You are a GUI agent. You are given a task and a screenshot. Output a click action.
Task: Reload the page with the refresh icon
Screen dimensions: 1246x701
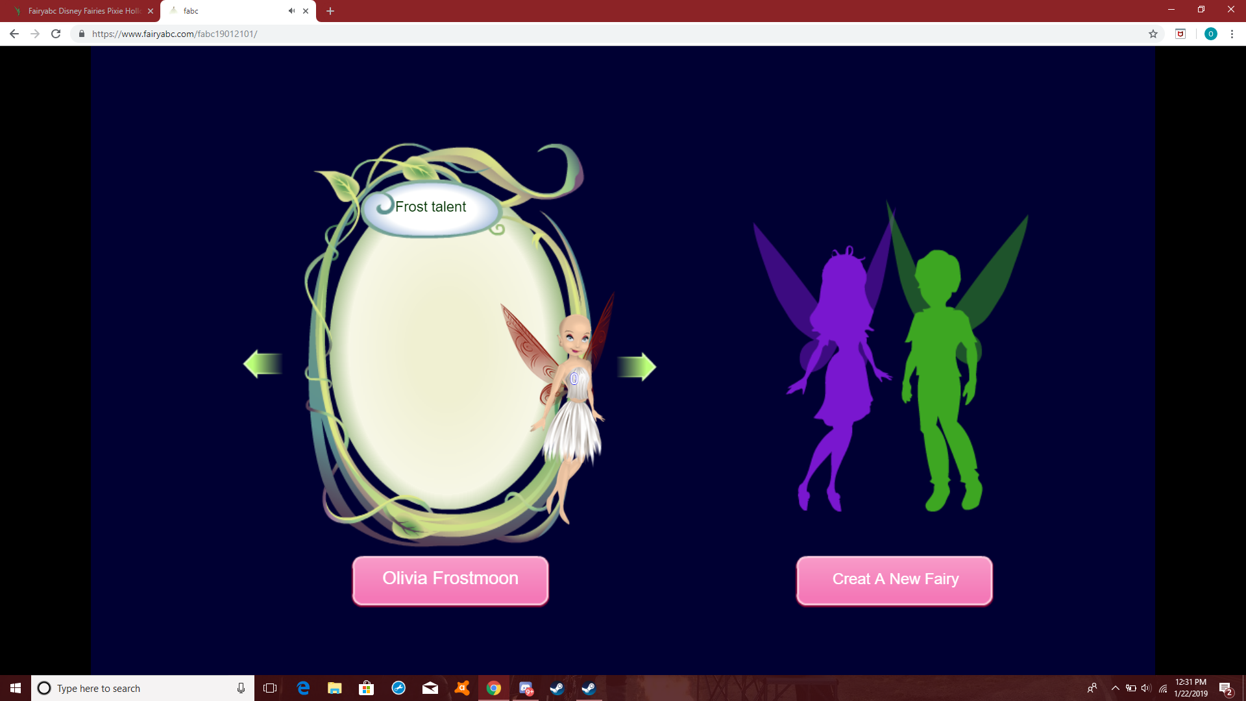(x=56, y=34)
